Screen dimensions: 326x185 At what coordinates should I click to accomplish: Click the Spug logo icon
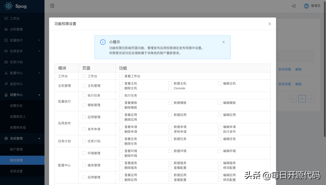(8, 6)
